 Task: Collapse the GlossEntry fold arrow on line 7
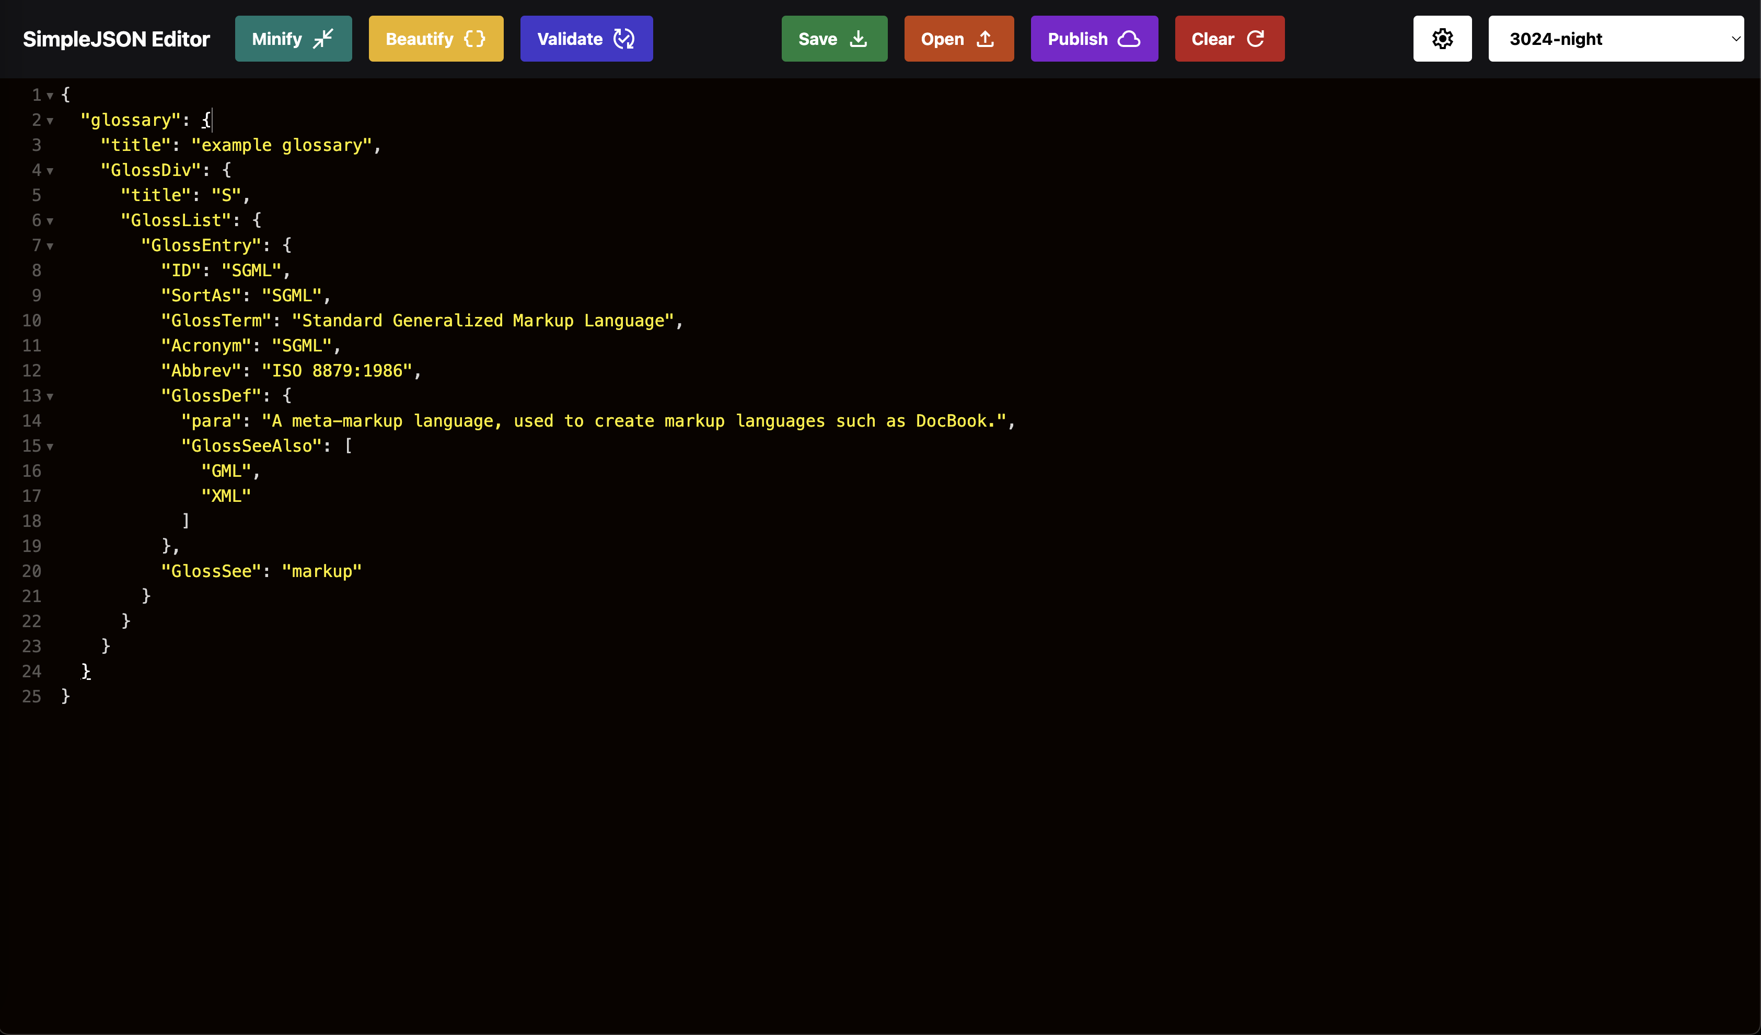click(x=50, y=246)
